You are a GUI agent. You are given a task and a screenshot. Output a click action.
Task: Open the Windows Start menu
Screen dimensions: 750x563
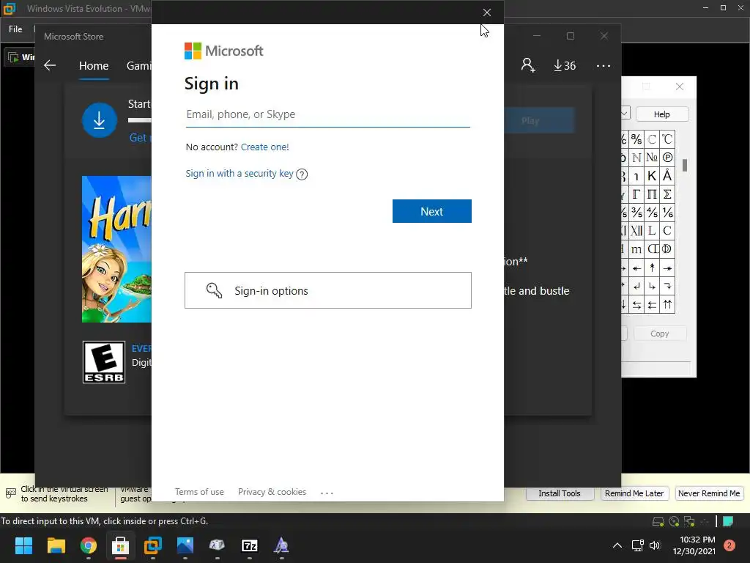coord(23,545)
